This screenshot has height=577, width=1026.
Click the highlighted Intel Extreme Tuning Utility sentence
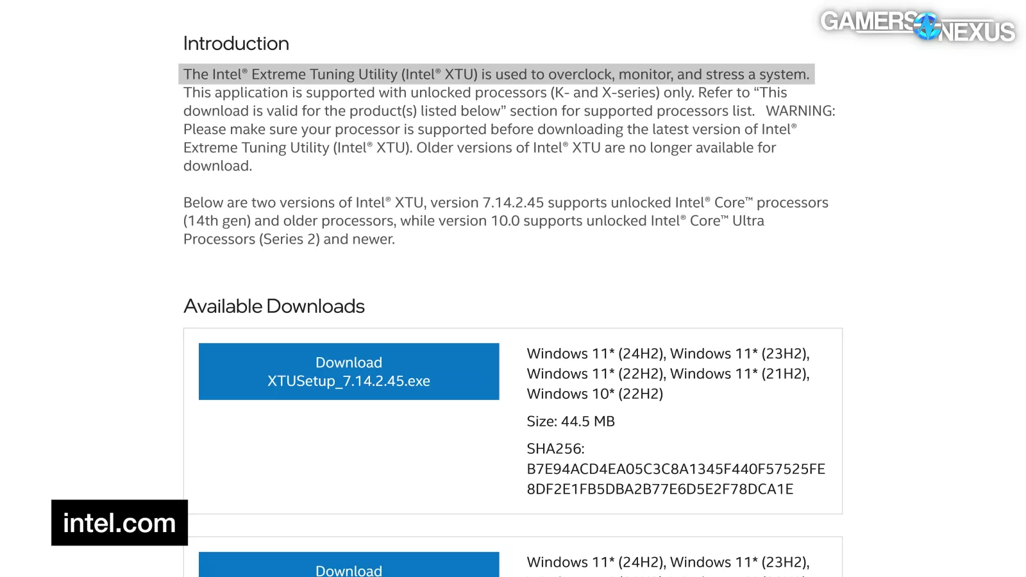pyautogui.click(x=496, y=74)
